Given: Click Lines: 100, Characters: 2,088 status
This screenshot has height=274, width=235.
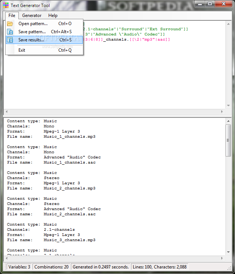Looking at the screenshot, I should tap(160, 267).
